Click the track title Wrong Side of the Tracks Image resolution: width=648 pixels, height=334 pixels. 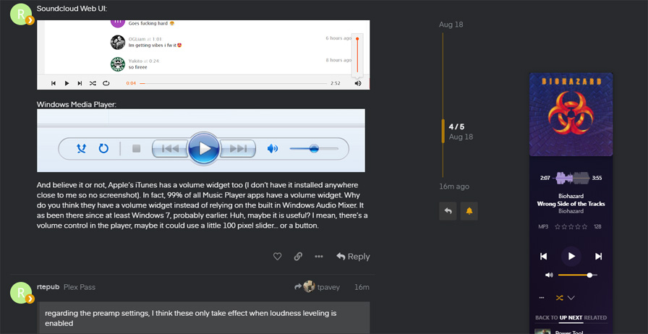(x=571, y=204)
